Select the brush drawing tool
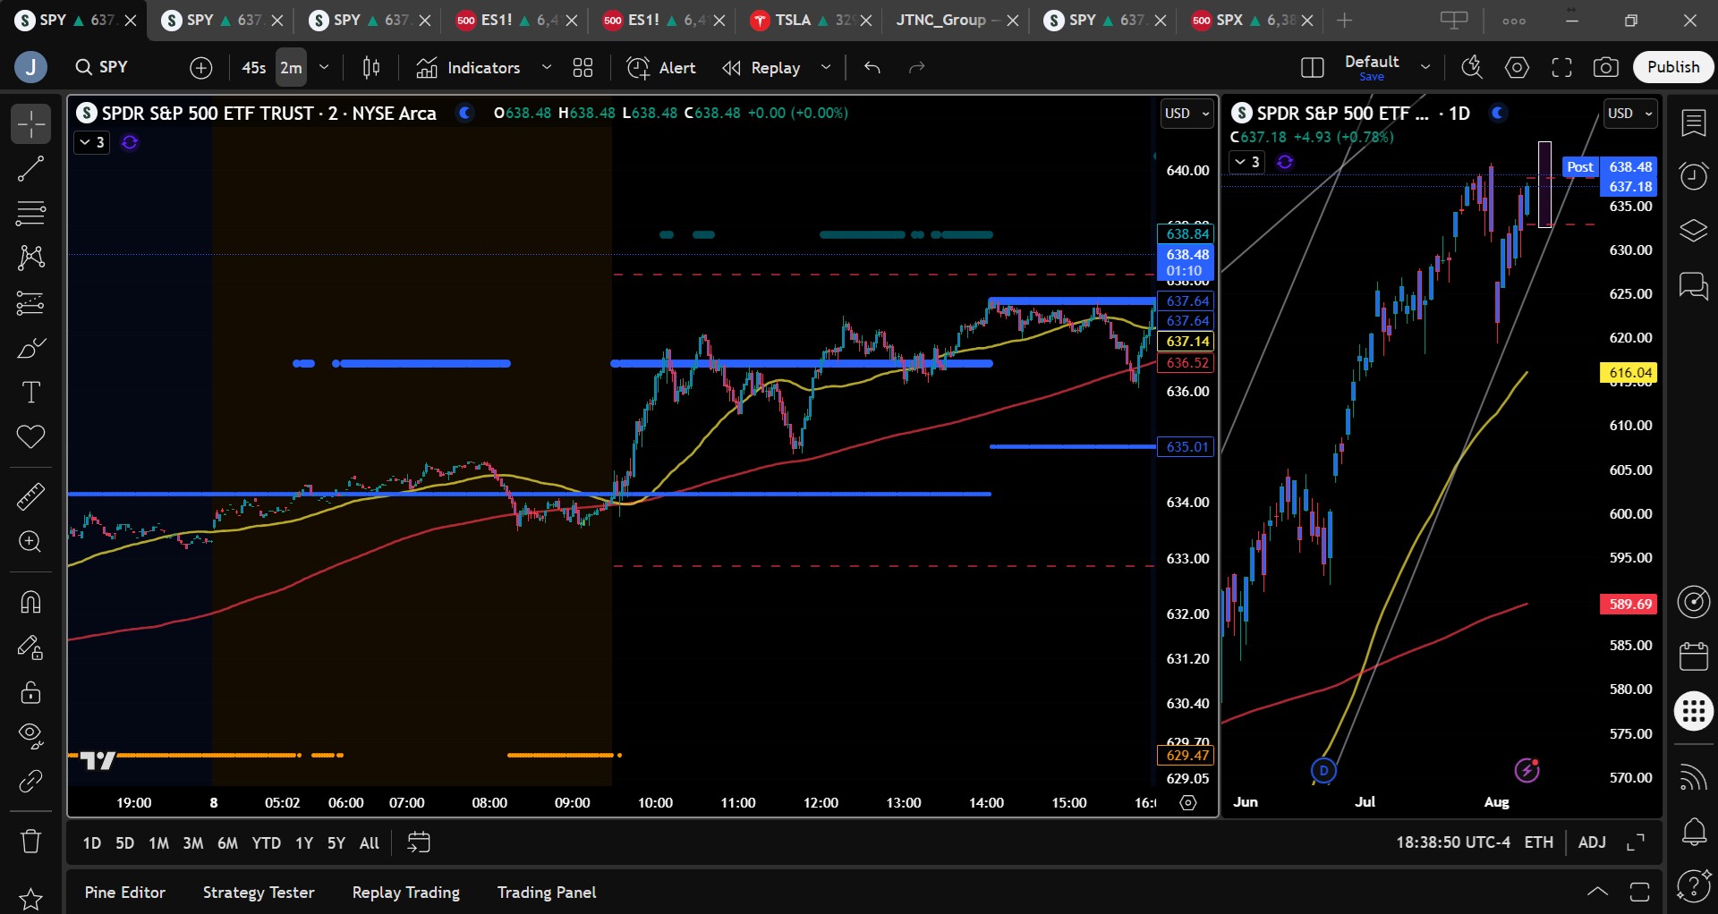 coord(30,348)
